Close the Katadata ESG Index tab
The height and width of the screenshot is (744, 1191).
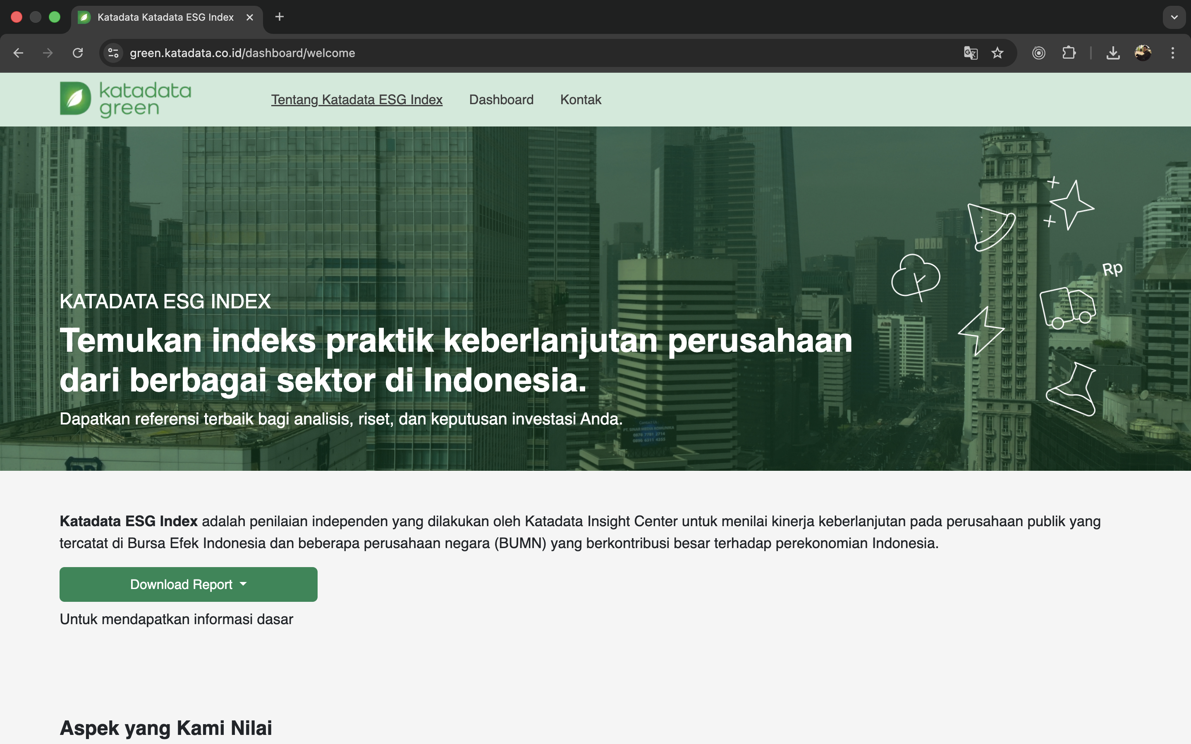249,17
